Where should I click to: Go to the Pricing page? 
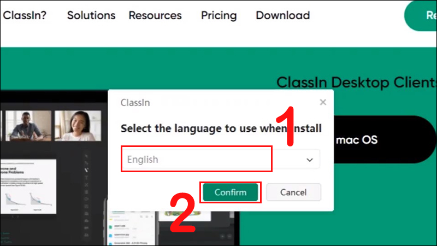[219, 16]
